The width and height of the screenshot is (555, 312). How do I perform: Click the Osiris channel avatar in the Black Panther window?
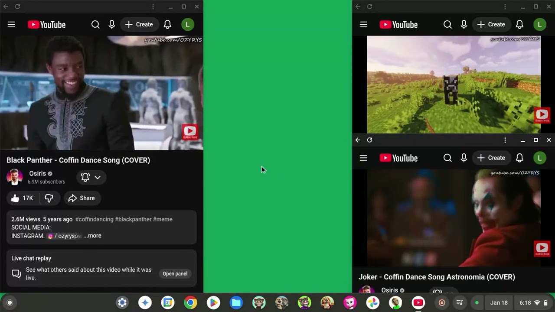coord(15,177)
